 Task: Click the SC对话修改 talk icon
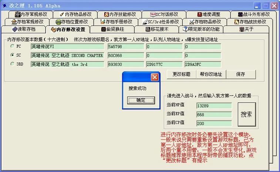coord(153,14)
